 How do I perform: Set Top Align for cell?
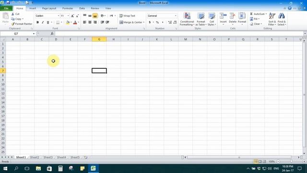pyautogui.click(x=84, y=16)
